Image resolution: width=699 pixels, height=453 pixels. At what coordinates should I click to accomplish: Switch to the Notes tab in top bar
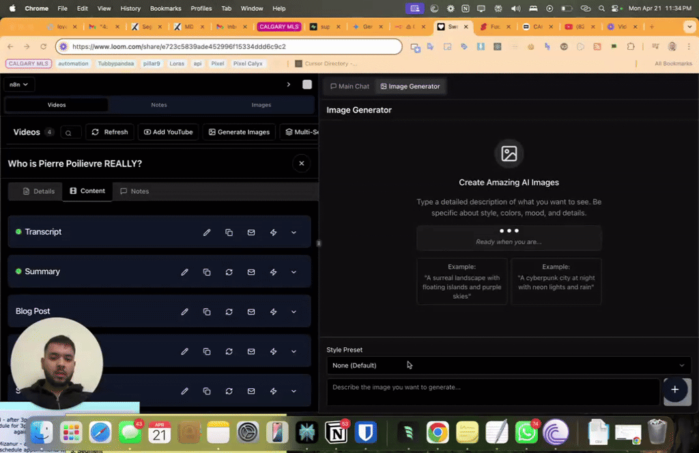tap(158, 104)
